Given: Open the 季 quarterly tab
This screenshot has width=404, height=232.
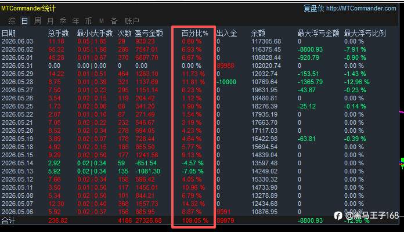Looking at the screenshot, I should [x=63, y=21].
